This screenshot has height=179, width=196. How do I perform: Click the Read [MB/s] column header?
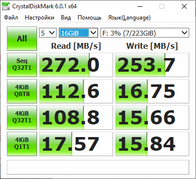pos(76,46)
